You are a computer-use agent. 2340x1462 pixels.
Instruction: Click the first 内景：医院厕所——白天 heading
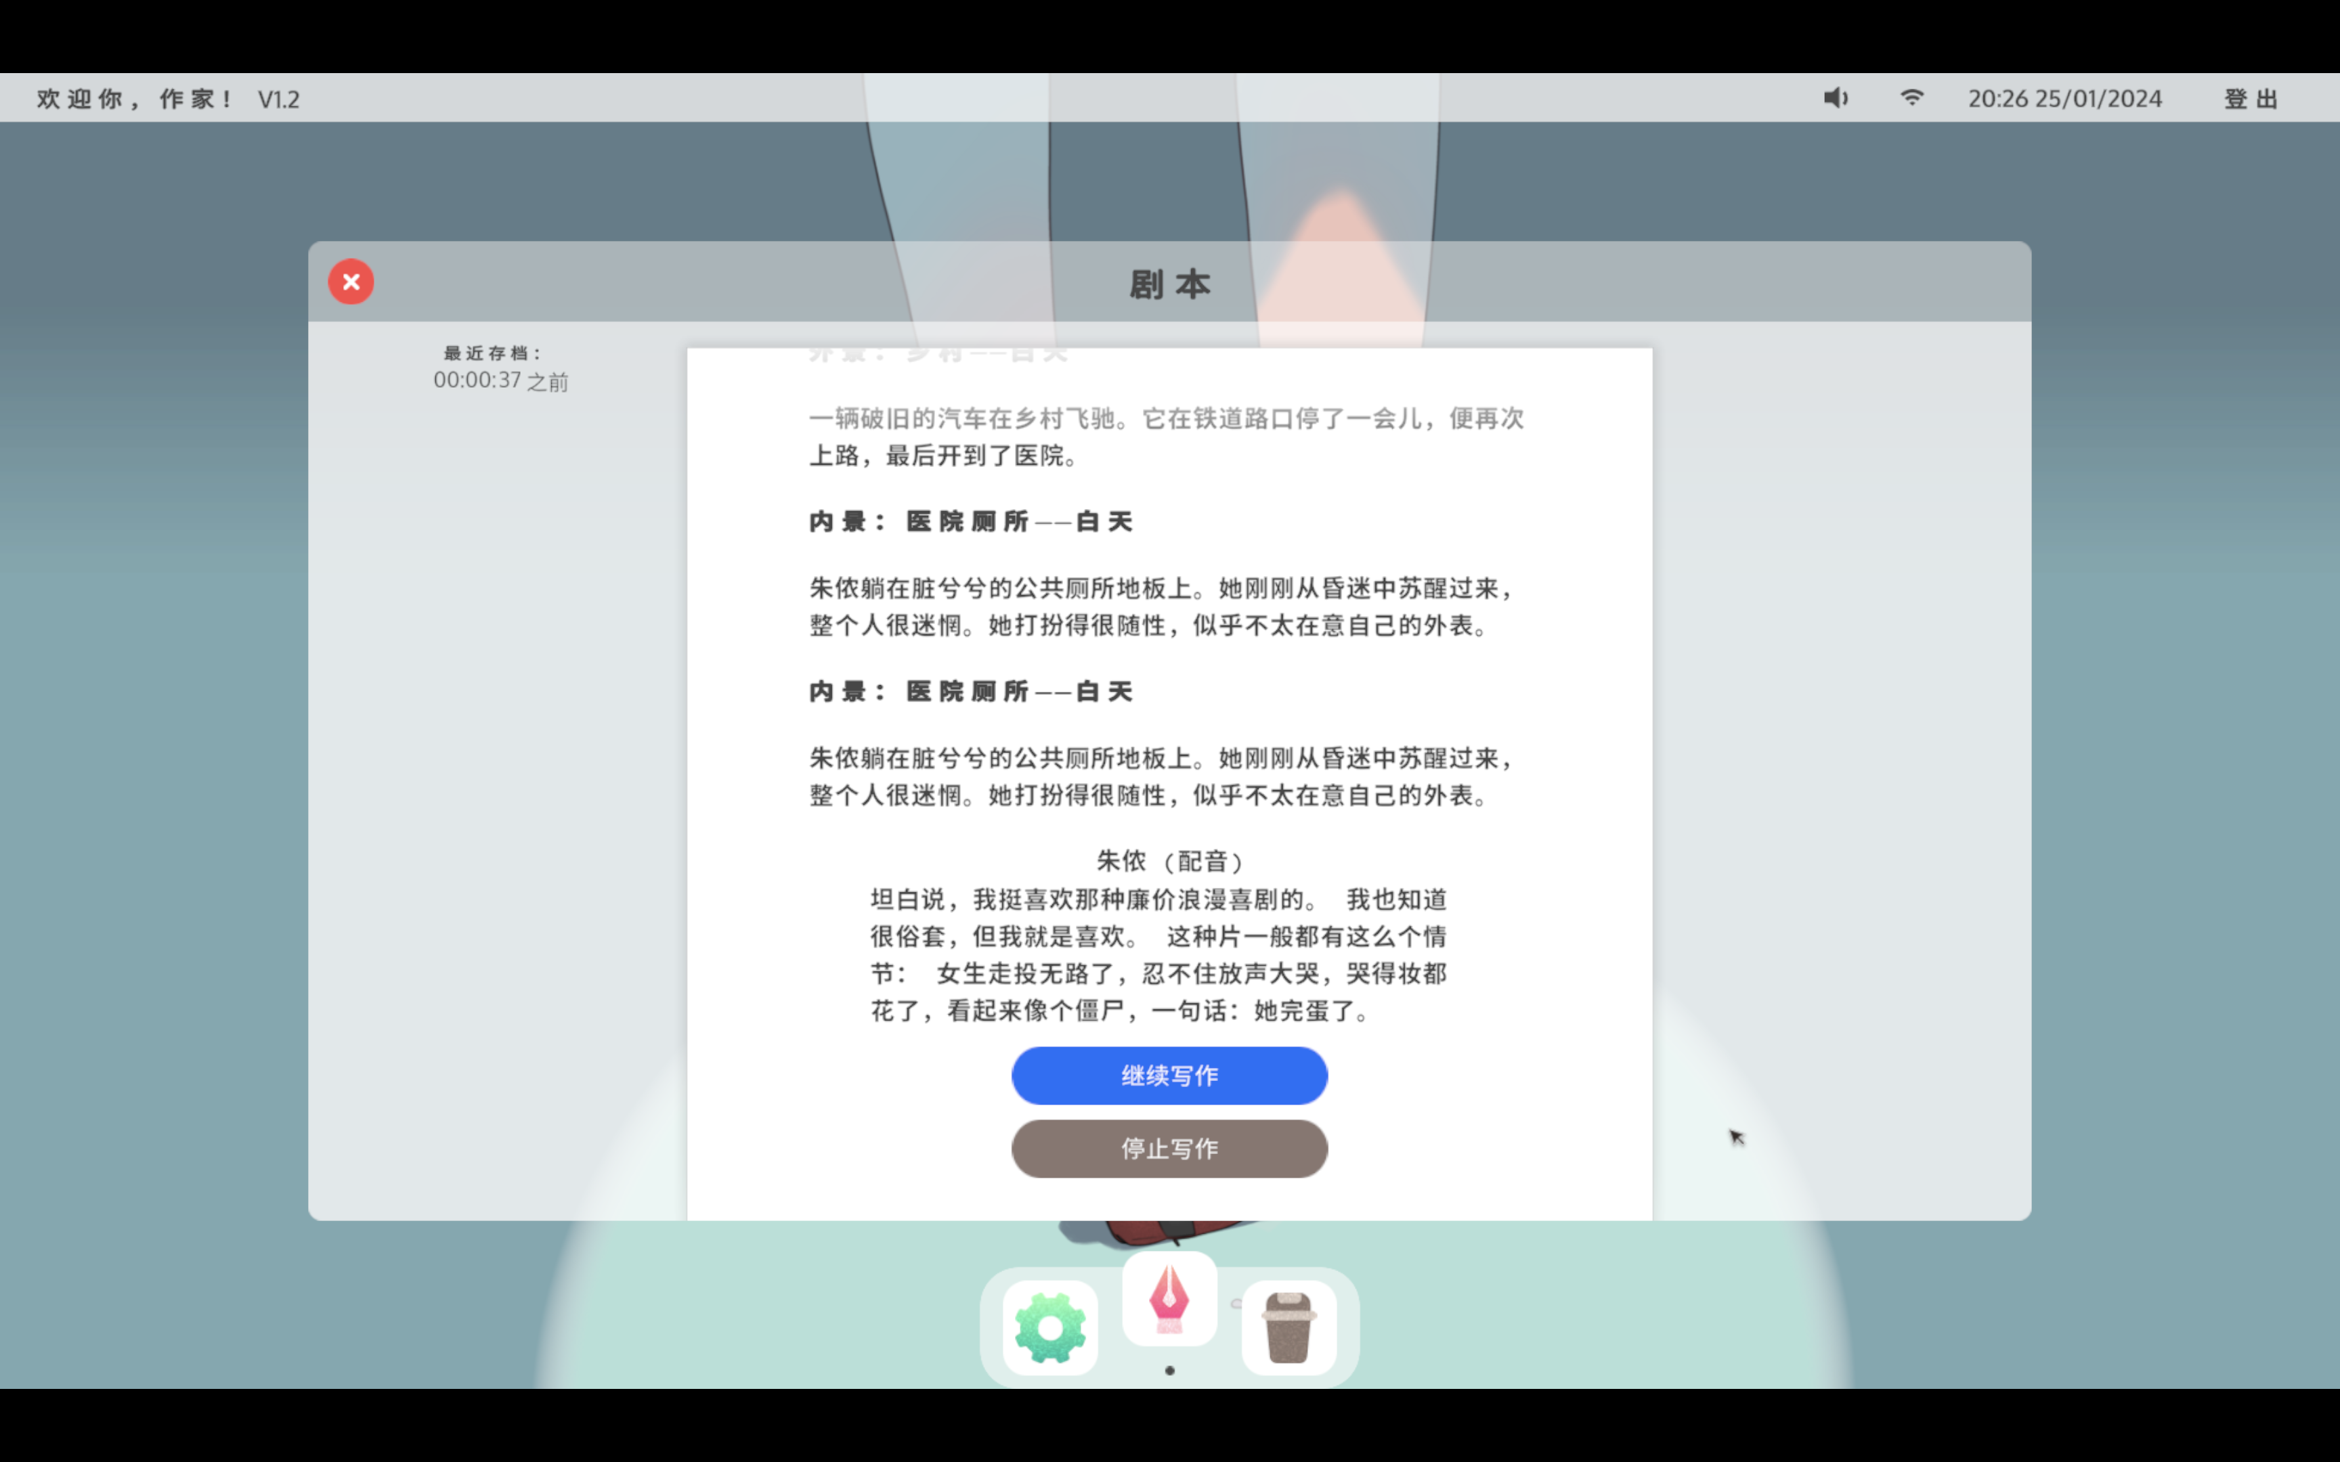click(971, 522)
